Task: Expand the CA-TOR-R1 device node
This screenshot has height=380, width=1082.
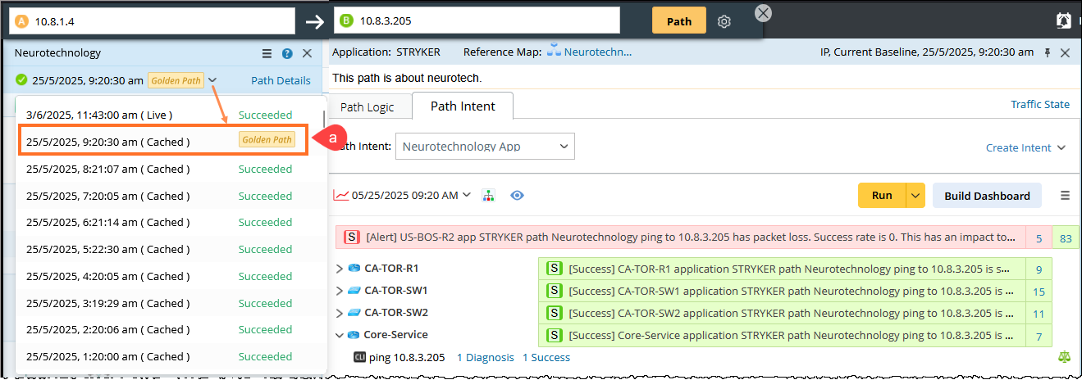Action: coord(340,269)
